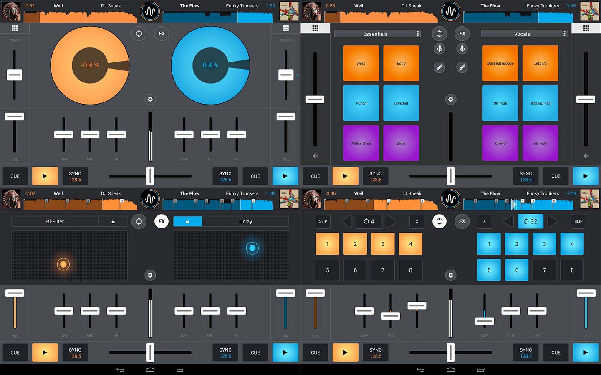Click the sample record pencil icon

439,67
